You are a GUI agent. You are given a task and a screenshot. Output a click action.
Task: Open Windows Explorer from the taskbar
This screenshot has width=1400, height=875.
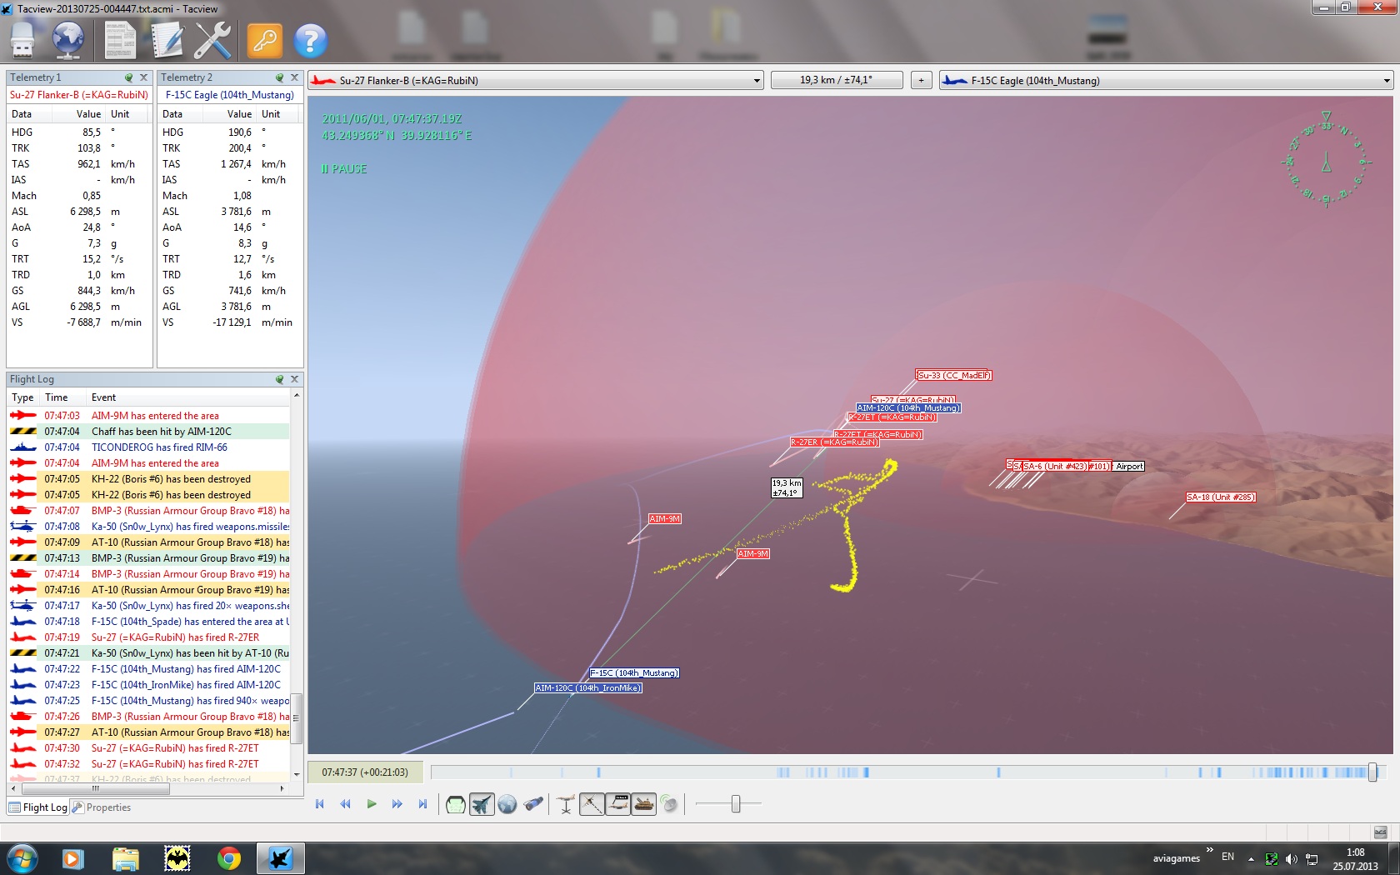click(125, 857)
